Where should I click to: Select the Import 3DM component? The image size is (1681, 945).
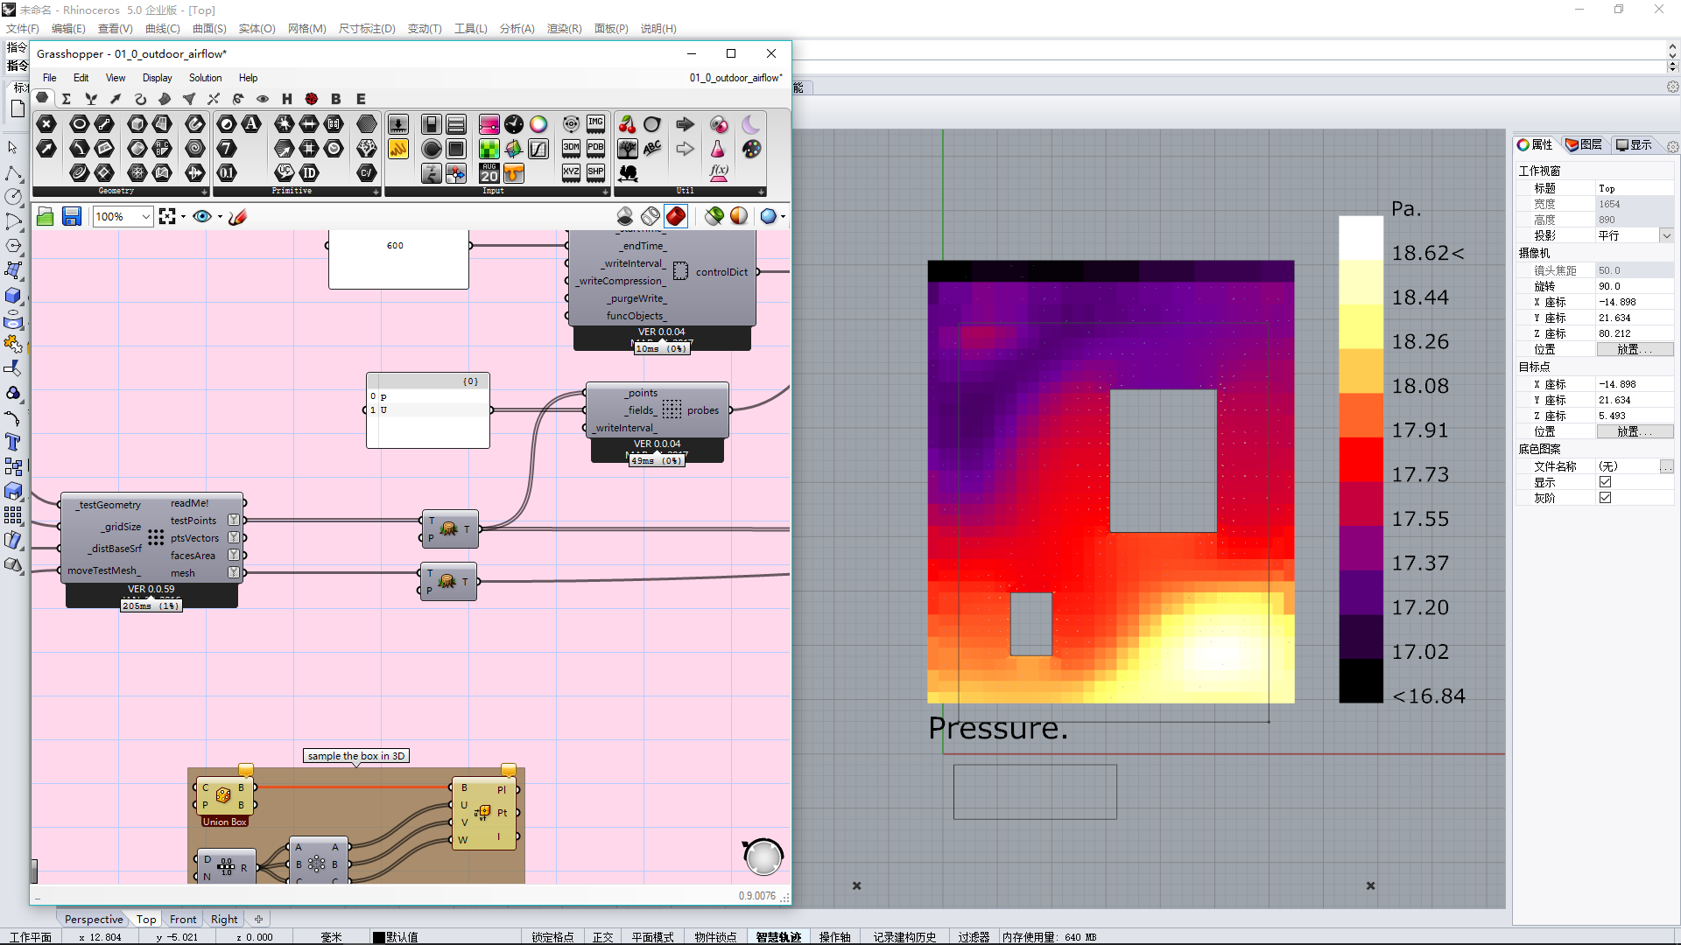click(571, 149)
